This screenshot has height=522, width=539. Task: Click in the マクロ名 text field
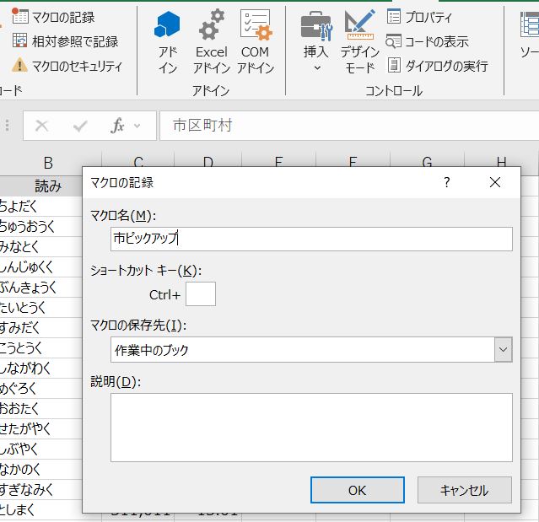coord(311,239)
